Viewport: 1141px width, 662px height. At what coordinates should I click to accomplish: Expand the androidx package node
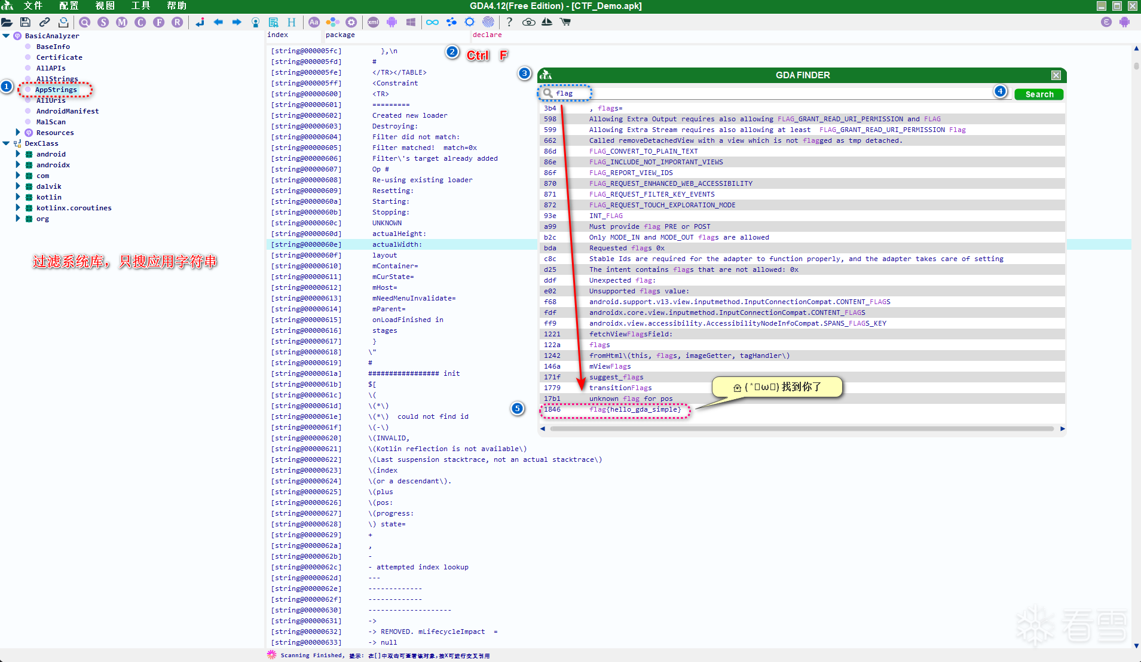pos(17,165)
